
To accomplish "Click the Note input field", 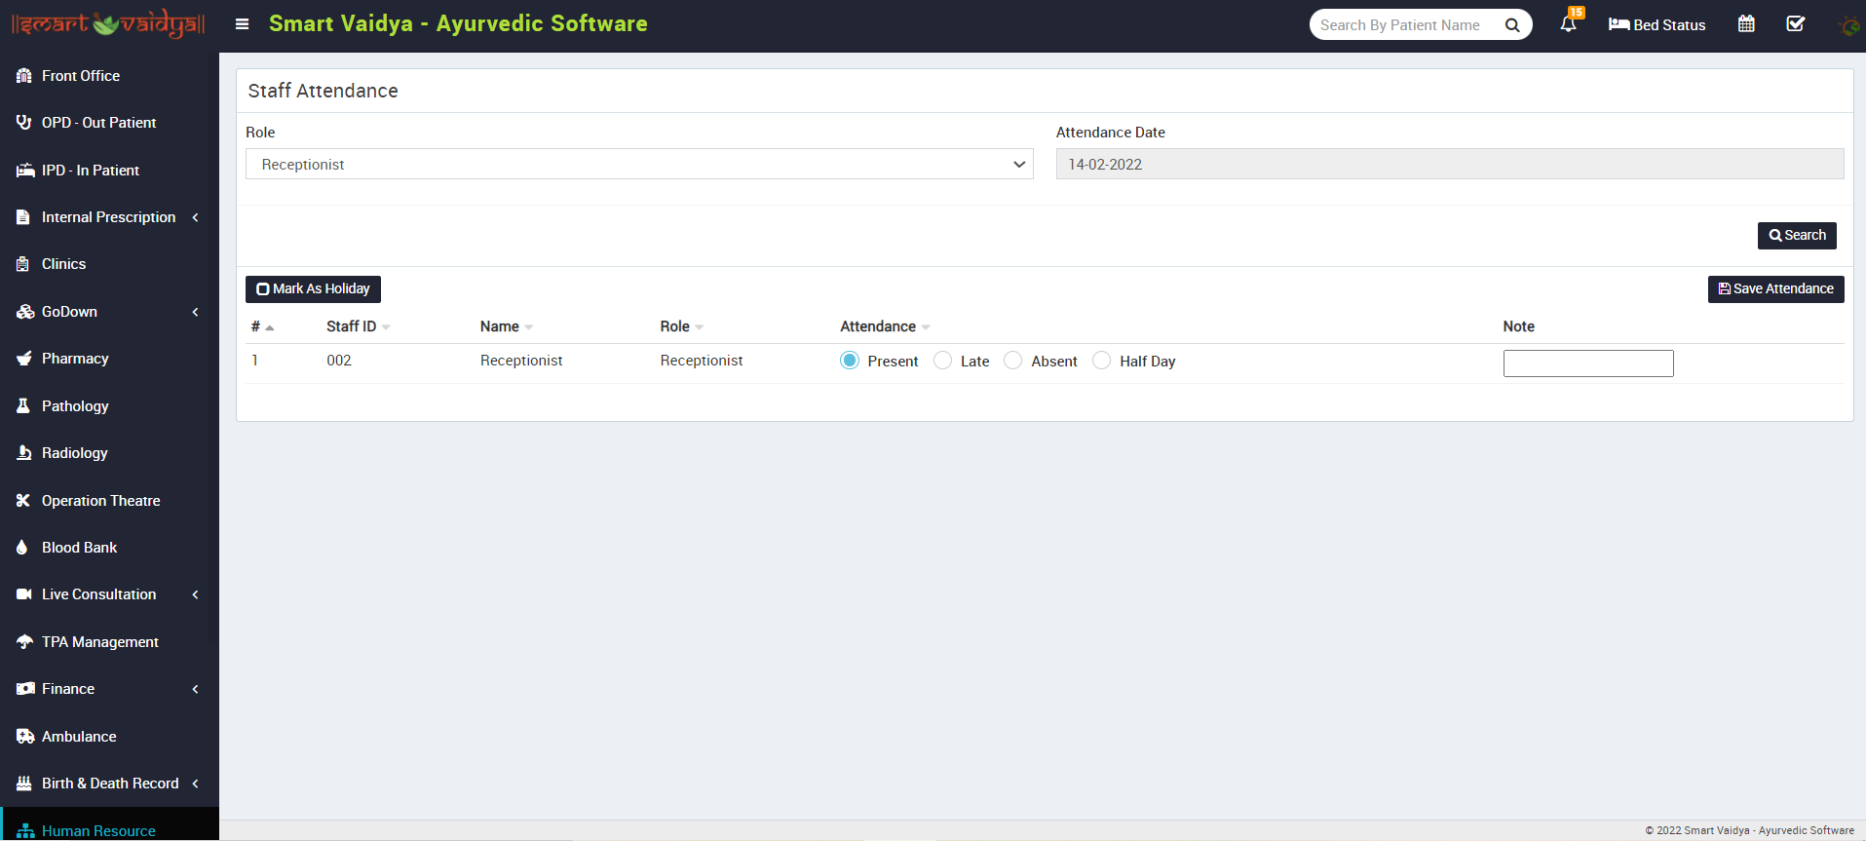I will point(1587,363).
